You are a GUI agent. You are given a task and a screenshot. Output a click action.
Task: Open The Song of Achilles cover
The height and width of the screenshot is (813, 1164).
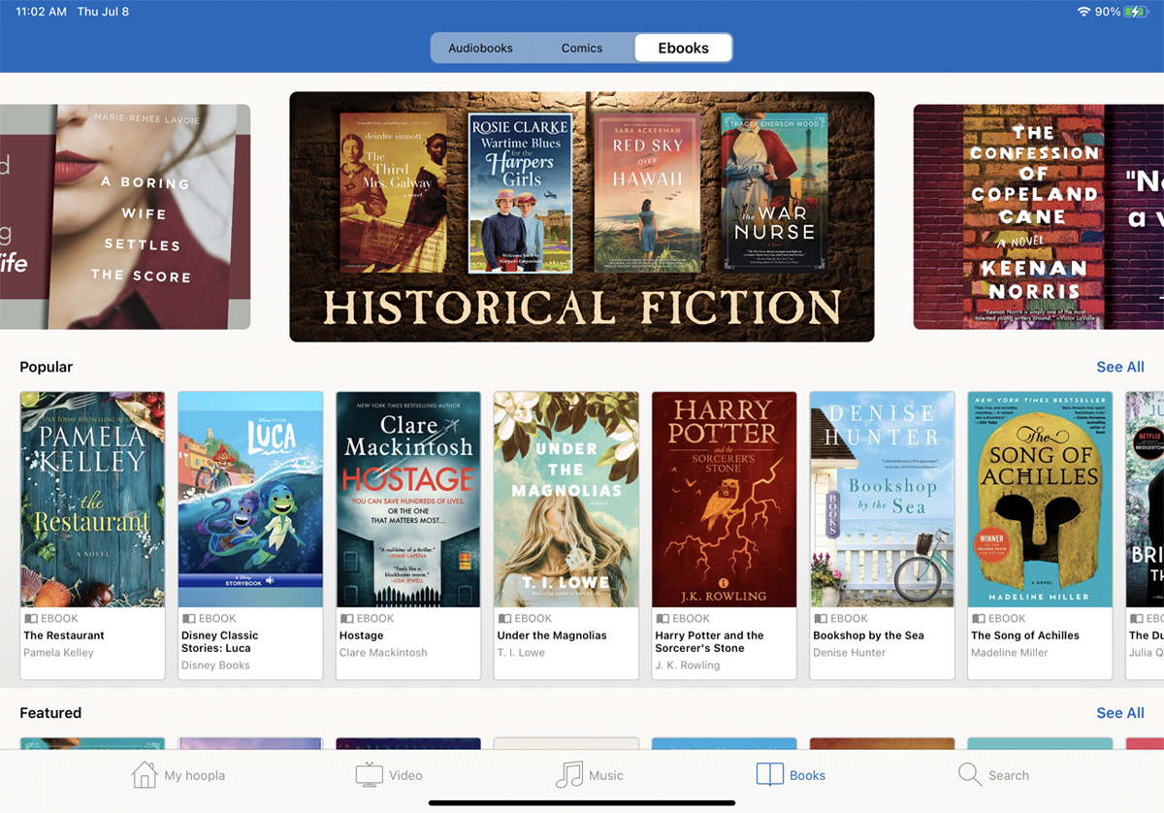pos(1041,499)
